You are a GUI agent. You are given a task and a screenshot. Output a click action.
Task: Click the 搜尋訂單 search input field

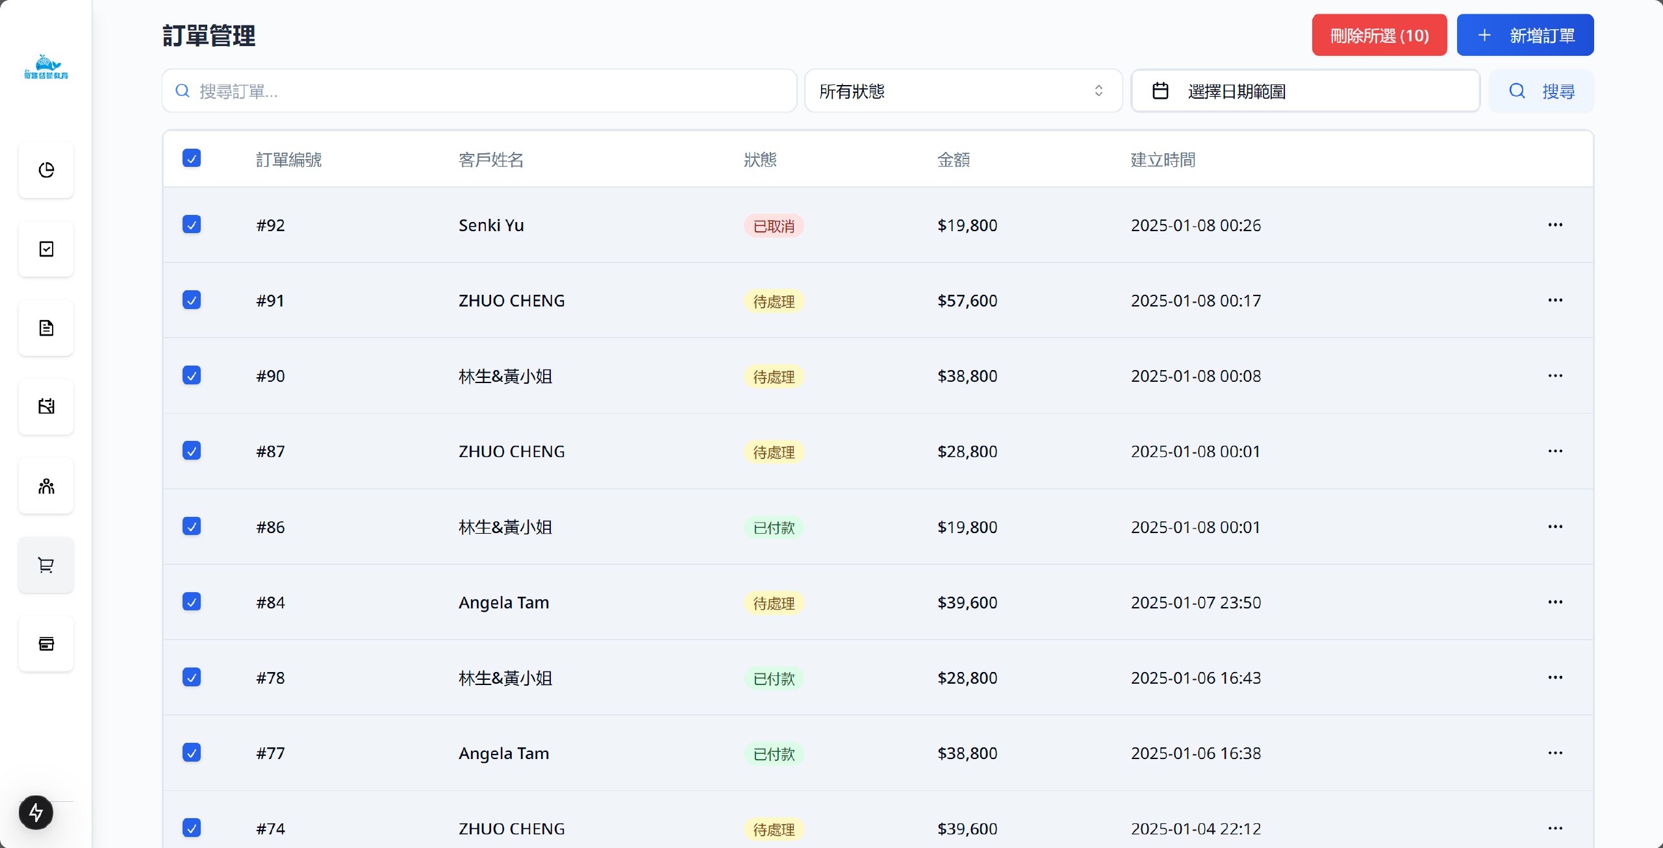(x=479, y=91)
